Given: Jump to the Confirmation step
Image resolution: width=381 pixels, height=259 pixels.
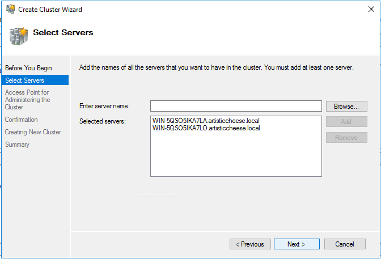Looking at the screenshot, I should point(21,120).
